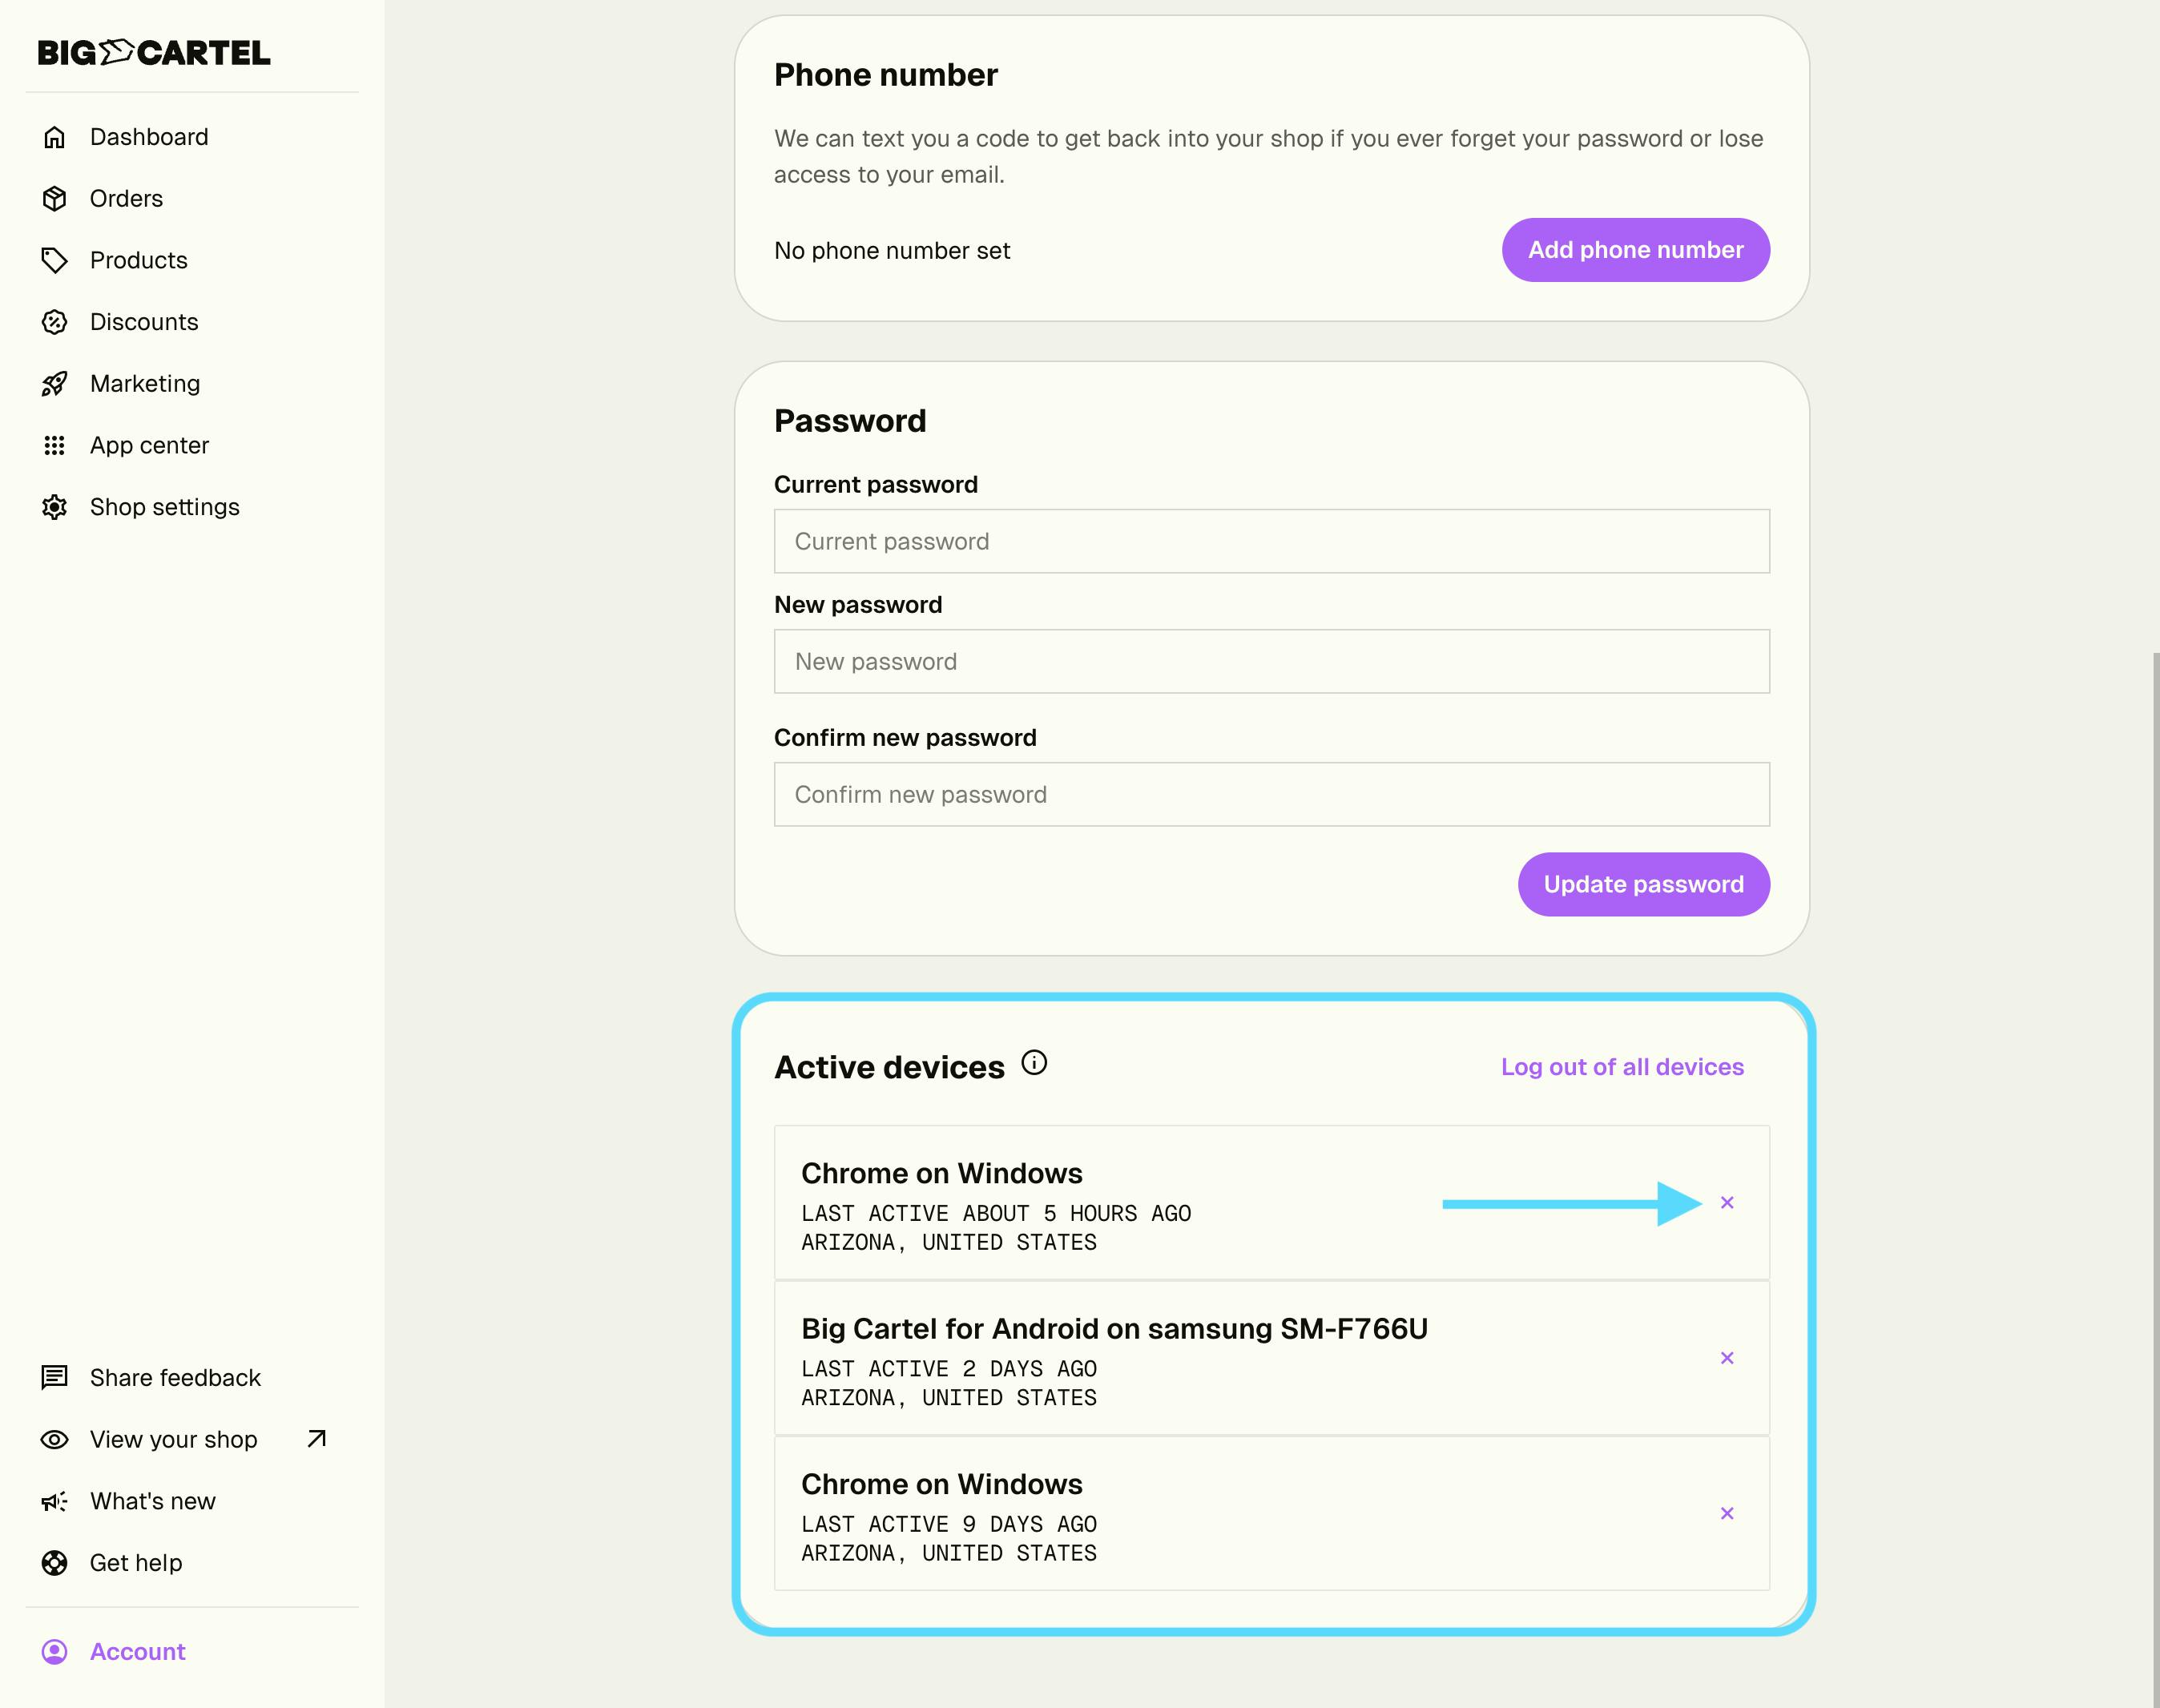Click the Products tag icon
The width and height of the screenshot is (2160, 1708).
coord(55,260)
